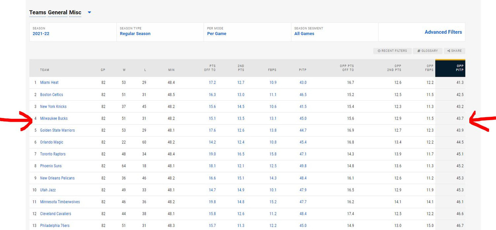
Task: Click Timberwolves PTS OFF TO value 19.8
Action: (x=212, y=202)
